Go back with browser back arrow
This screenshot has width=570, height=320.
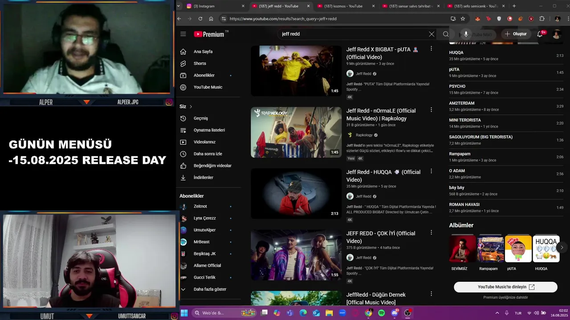click(x=179, y=19)
